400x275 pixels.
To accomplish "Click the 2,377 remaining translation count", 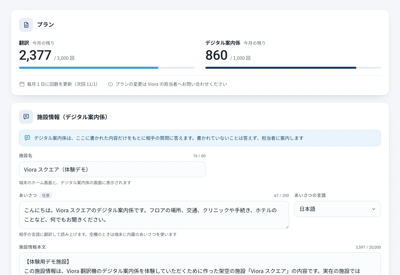I will pyautogui.click(x=35, y=55).
